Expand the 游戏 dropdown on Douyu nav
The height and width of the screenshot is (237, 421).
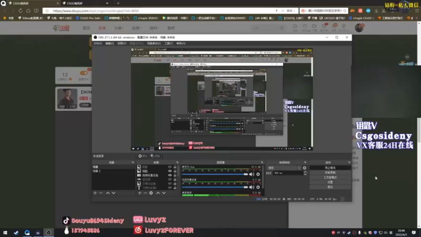[154, 28]
